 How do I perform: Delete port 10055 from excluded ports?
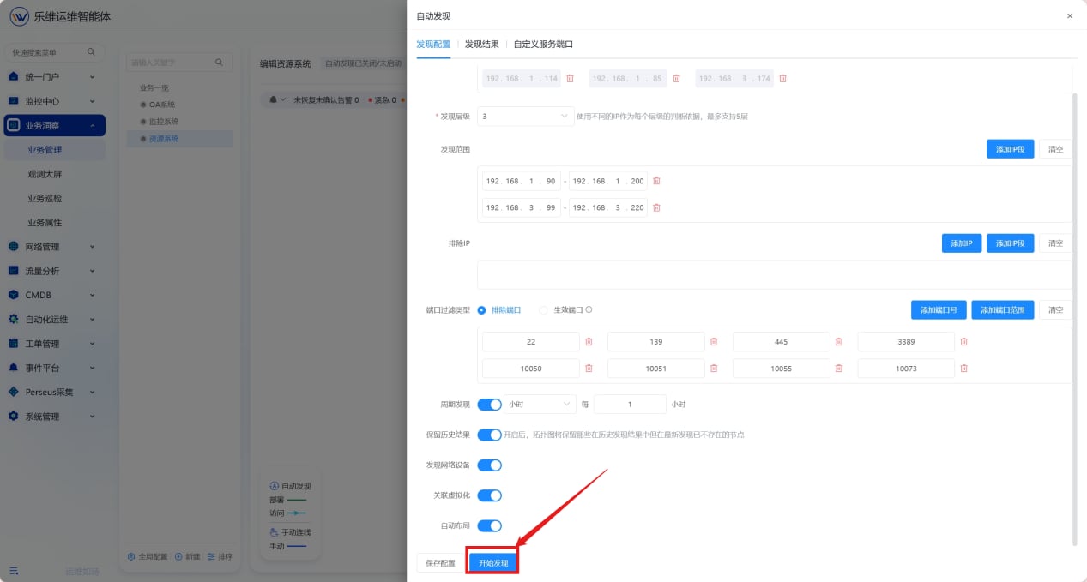(x=839, y=369)
